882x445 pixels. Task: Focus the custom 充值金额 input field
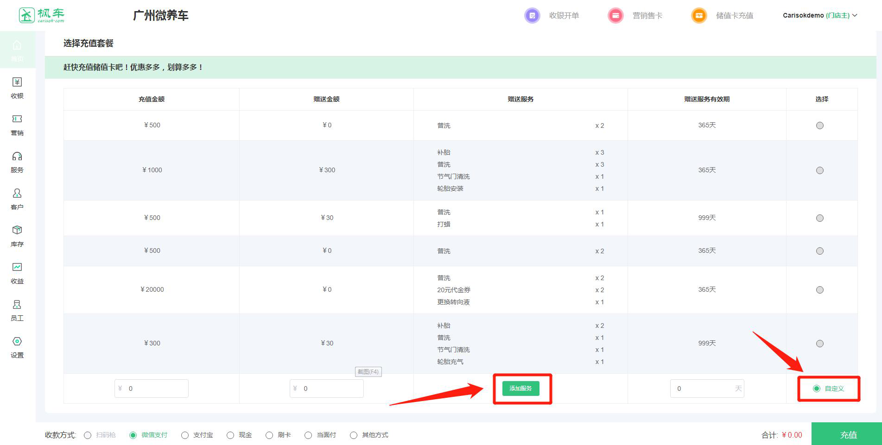click(x=152, y=389)
